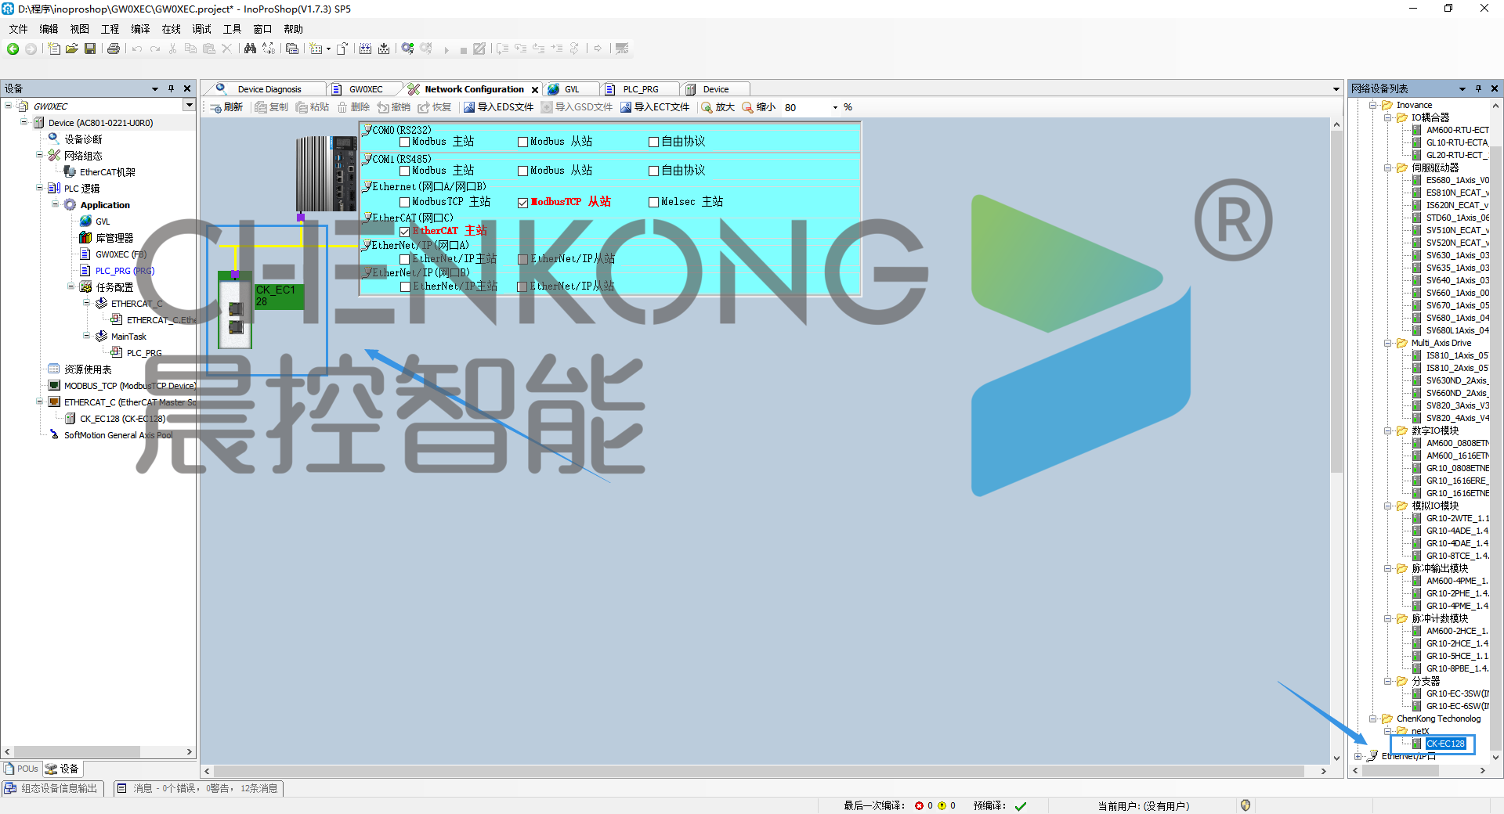
Task: Click the Login to device icon
Action: click(x=407, y=49)
